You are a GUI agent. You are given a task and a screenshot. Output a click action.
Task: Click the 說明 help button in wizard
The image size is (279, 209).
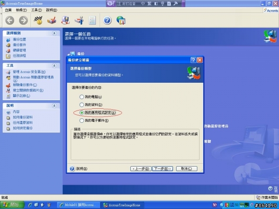[78, 169]
